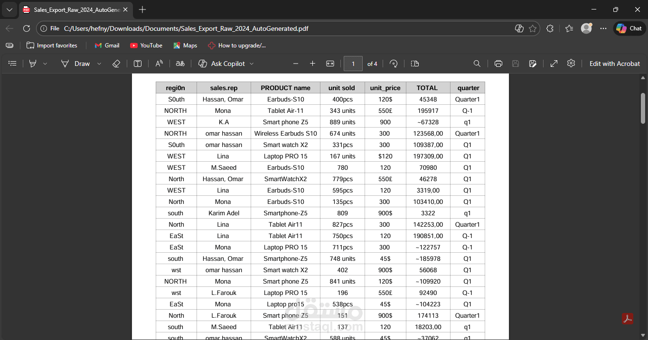The image size is (648, 340).
Task: Open search within the PDF
Action: (x=477, y=64)
